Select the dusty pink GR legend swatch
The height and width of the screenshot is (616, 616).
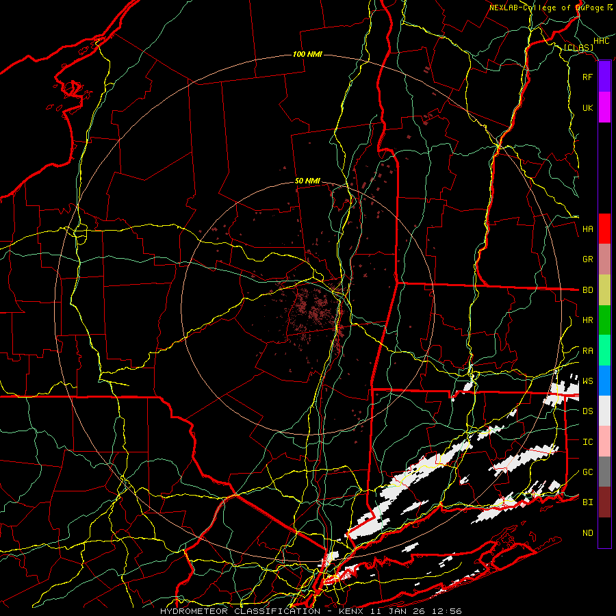(x=604, y=259)
